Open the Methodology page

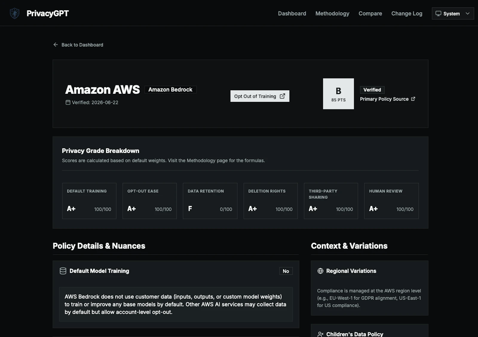(332, 13)
